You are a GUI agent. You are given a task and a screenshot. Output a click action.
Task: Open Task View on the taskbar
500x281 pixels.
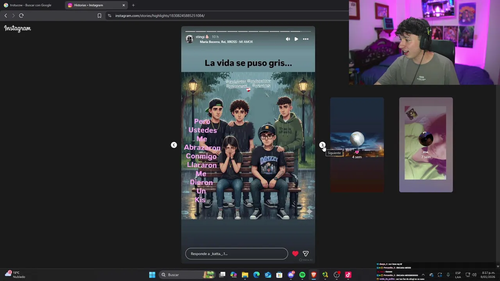click(x=222, y=275)
